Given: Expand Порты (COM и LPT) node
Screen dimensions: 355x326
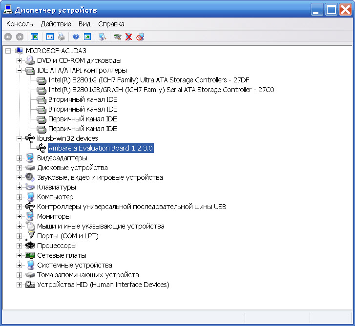Looking at the screenshot, I should pyautogui.click(x=19, y=236).
